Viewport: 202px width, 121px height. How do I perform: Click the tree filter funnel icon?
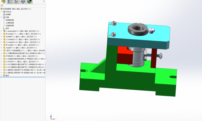2,6
